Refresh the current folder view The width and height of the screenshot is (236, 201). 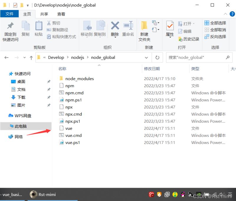157,58
